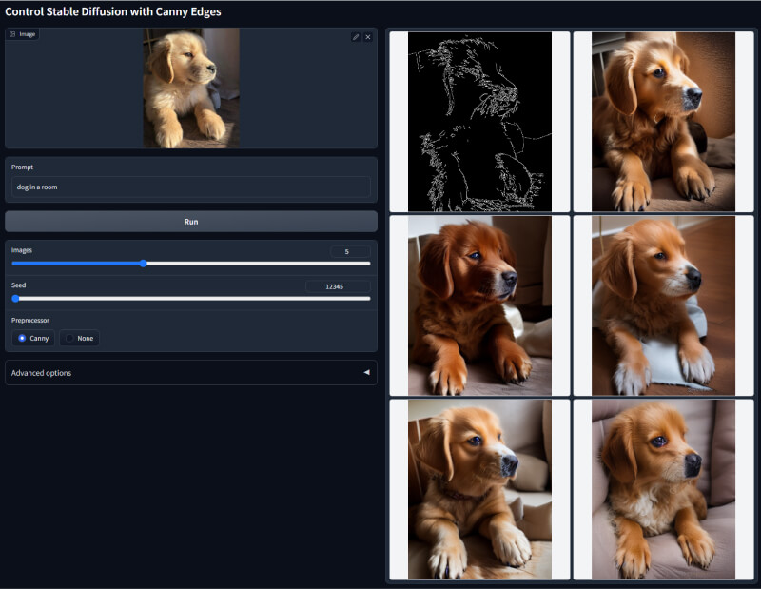The height and width of the screenshot is (589, 761).
Task: Click the Seed slider handle
Action: click(x=15, y=298)
